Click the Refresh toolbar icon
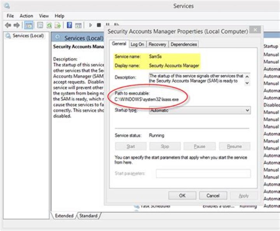 [49, 25]
